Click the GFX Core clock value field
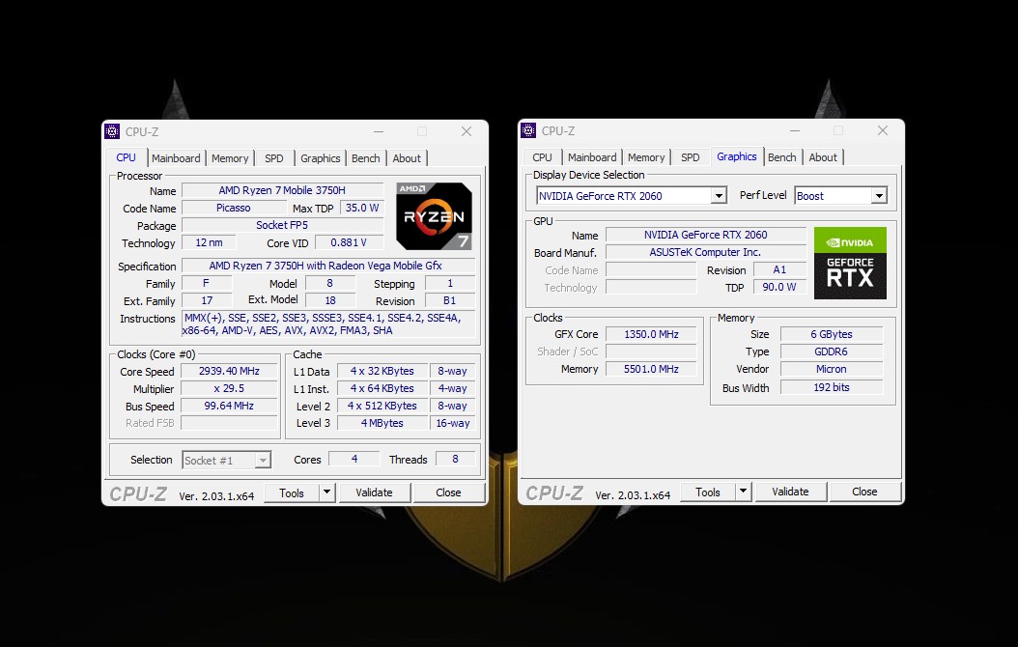This screenshot has height=647, width=1018. coord(650,334)
